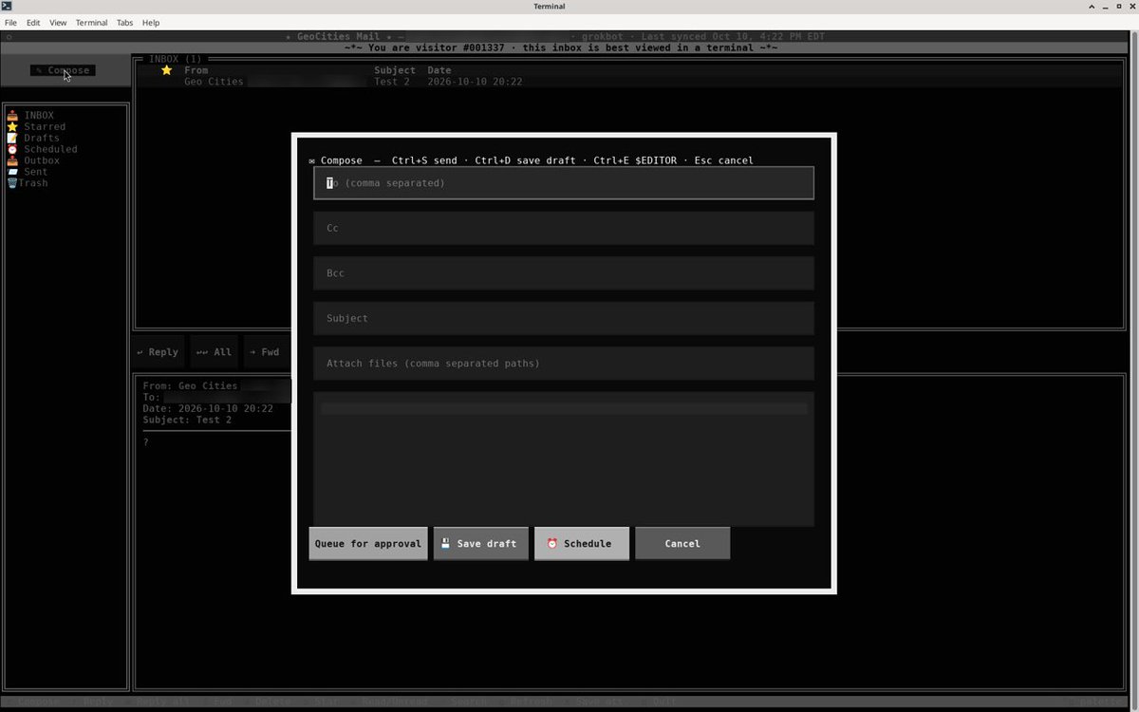The height and width of the screenshot is (712, 1139).
Task: Open the Terminal menu
Action: point(92,22)
